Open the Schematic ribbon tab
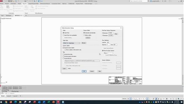Viewport: 186px width, 104px height. click(x=13, y=4)
